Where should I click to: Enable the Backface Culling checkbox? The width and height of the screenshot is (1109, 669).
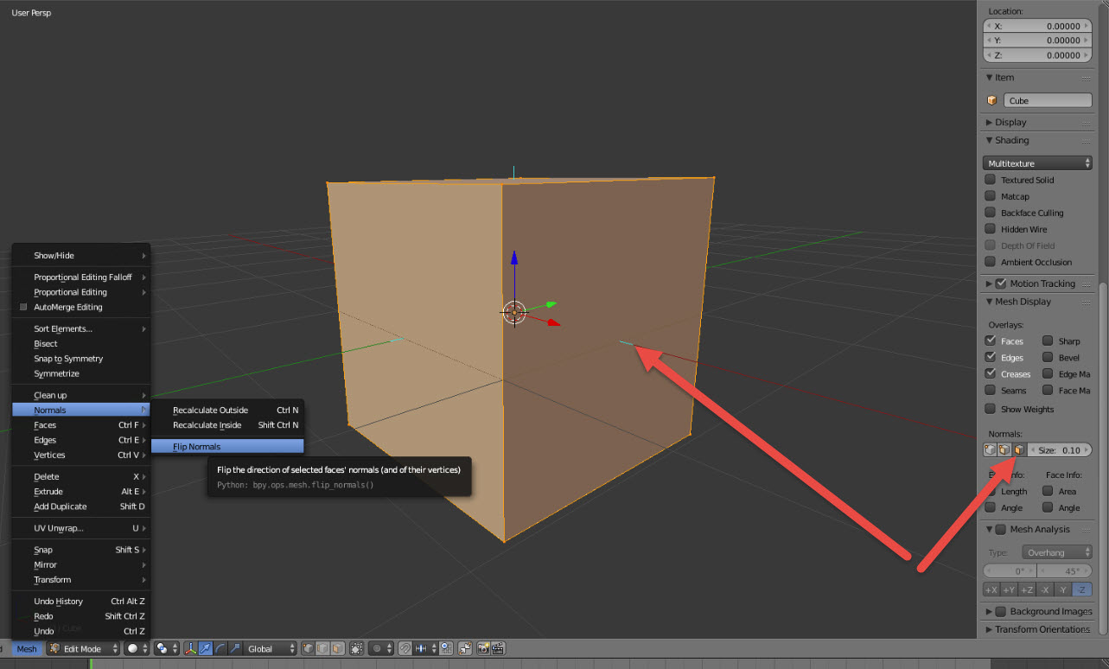(991, 213)
